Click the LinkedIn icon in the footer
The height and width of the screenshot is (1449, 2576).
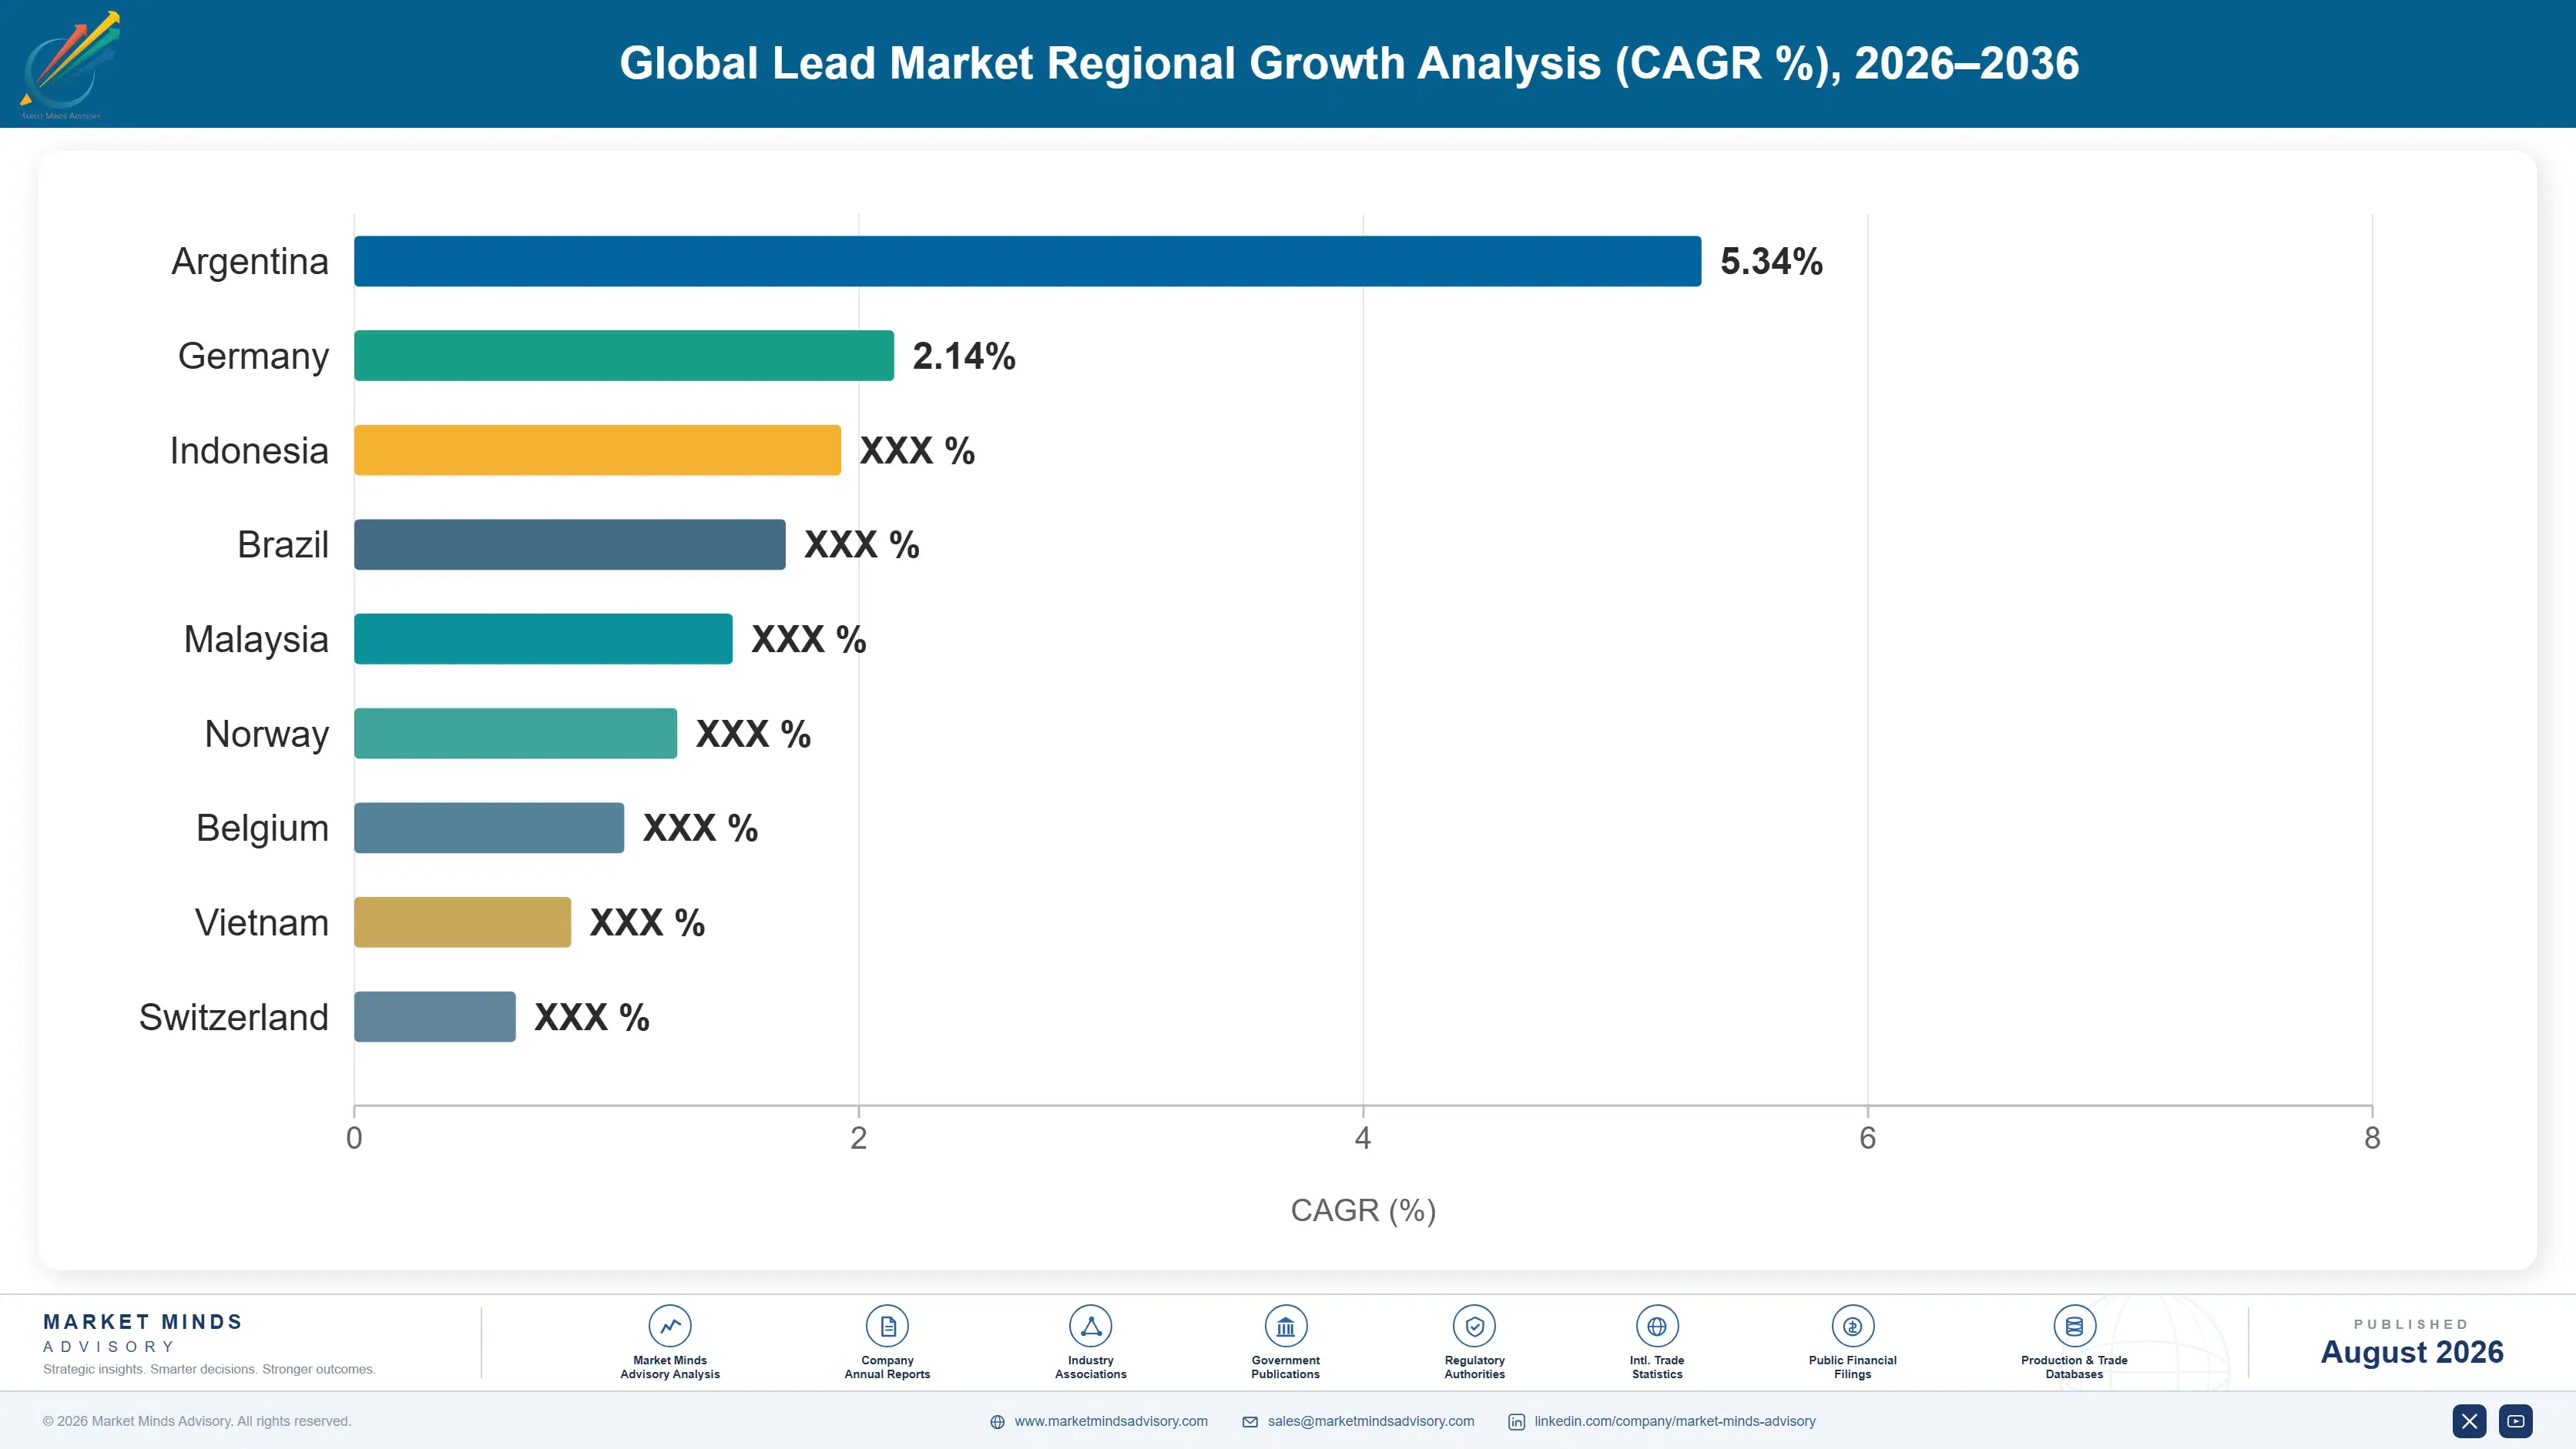pyautogui.click(x=1517, y=1422)
